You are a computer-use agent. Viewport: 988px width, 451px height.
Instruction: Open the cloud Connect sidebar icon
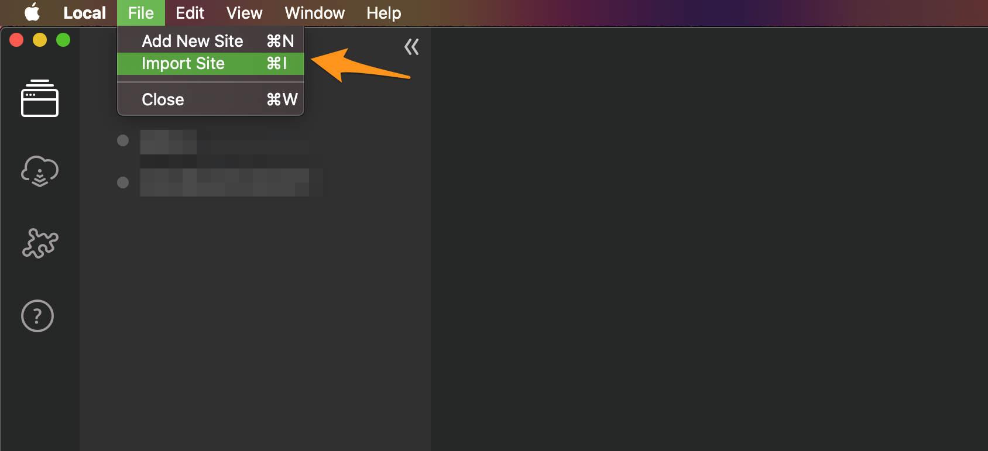coord(40,171)
